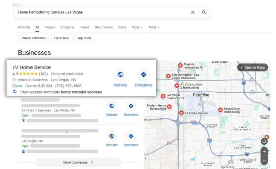The width and height of the screenshot is (276, 169).
Task: Open the Videos tab
Action: (x=84, y=27)
